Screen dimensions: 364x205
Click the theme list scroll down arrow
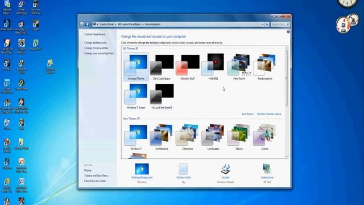[x=286, y=157]
